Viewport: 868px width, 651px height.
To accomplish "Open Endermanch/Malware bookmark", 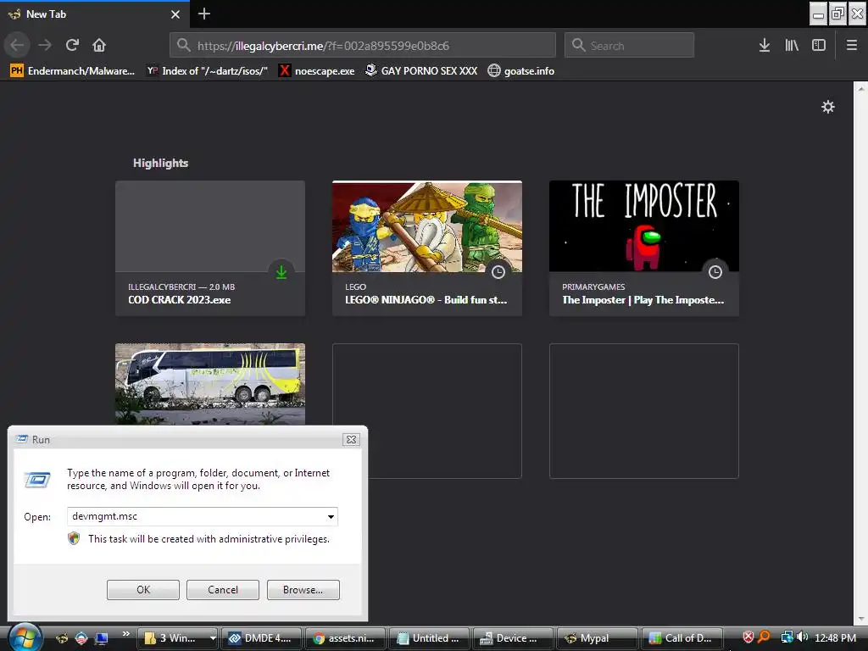I will click(73, 71).
